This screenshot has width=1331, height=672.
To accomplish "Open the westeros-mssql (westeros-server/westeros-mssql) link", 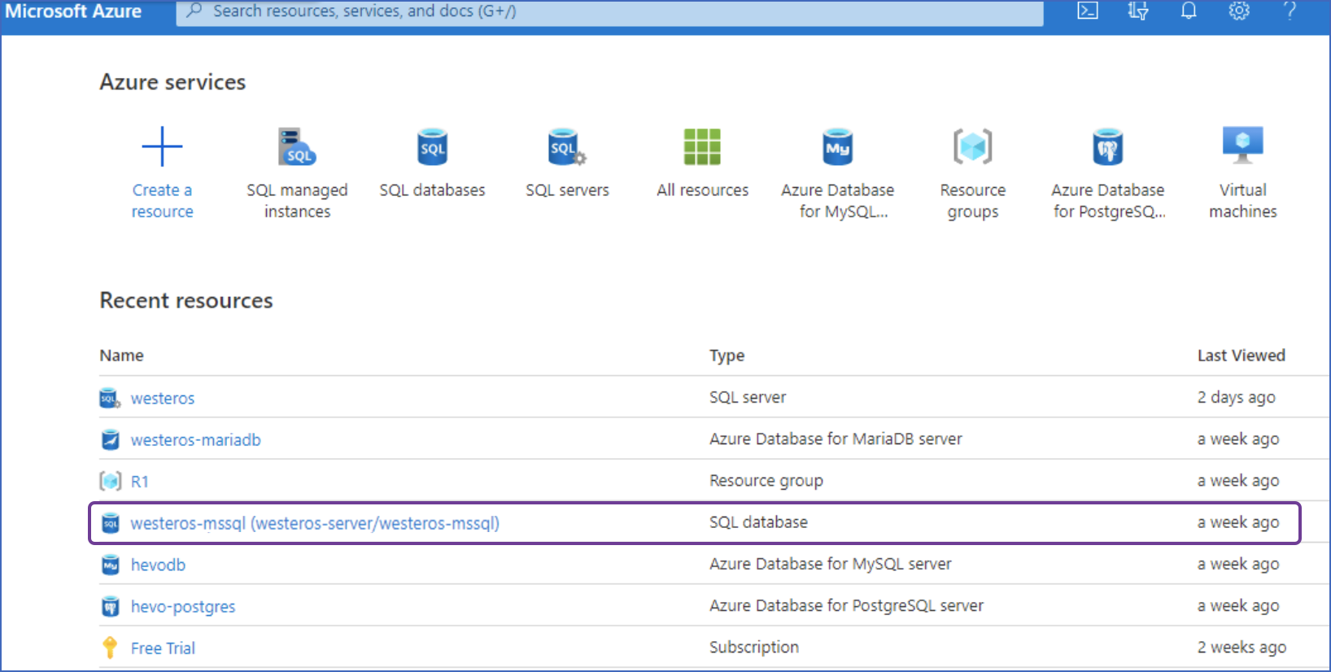I will (x=315, y=523).
